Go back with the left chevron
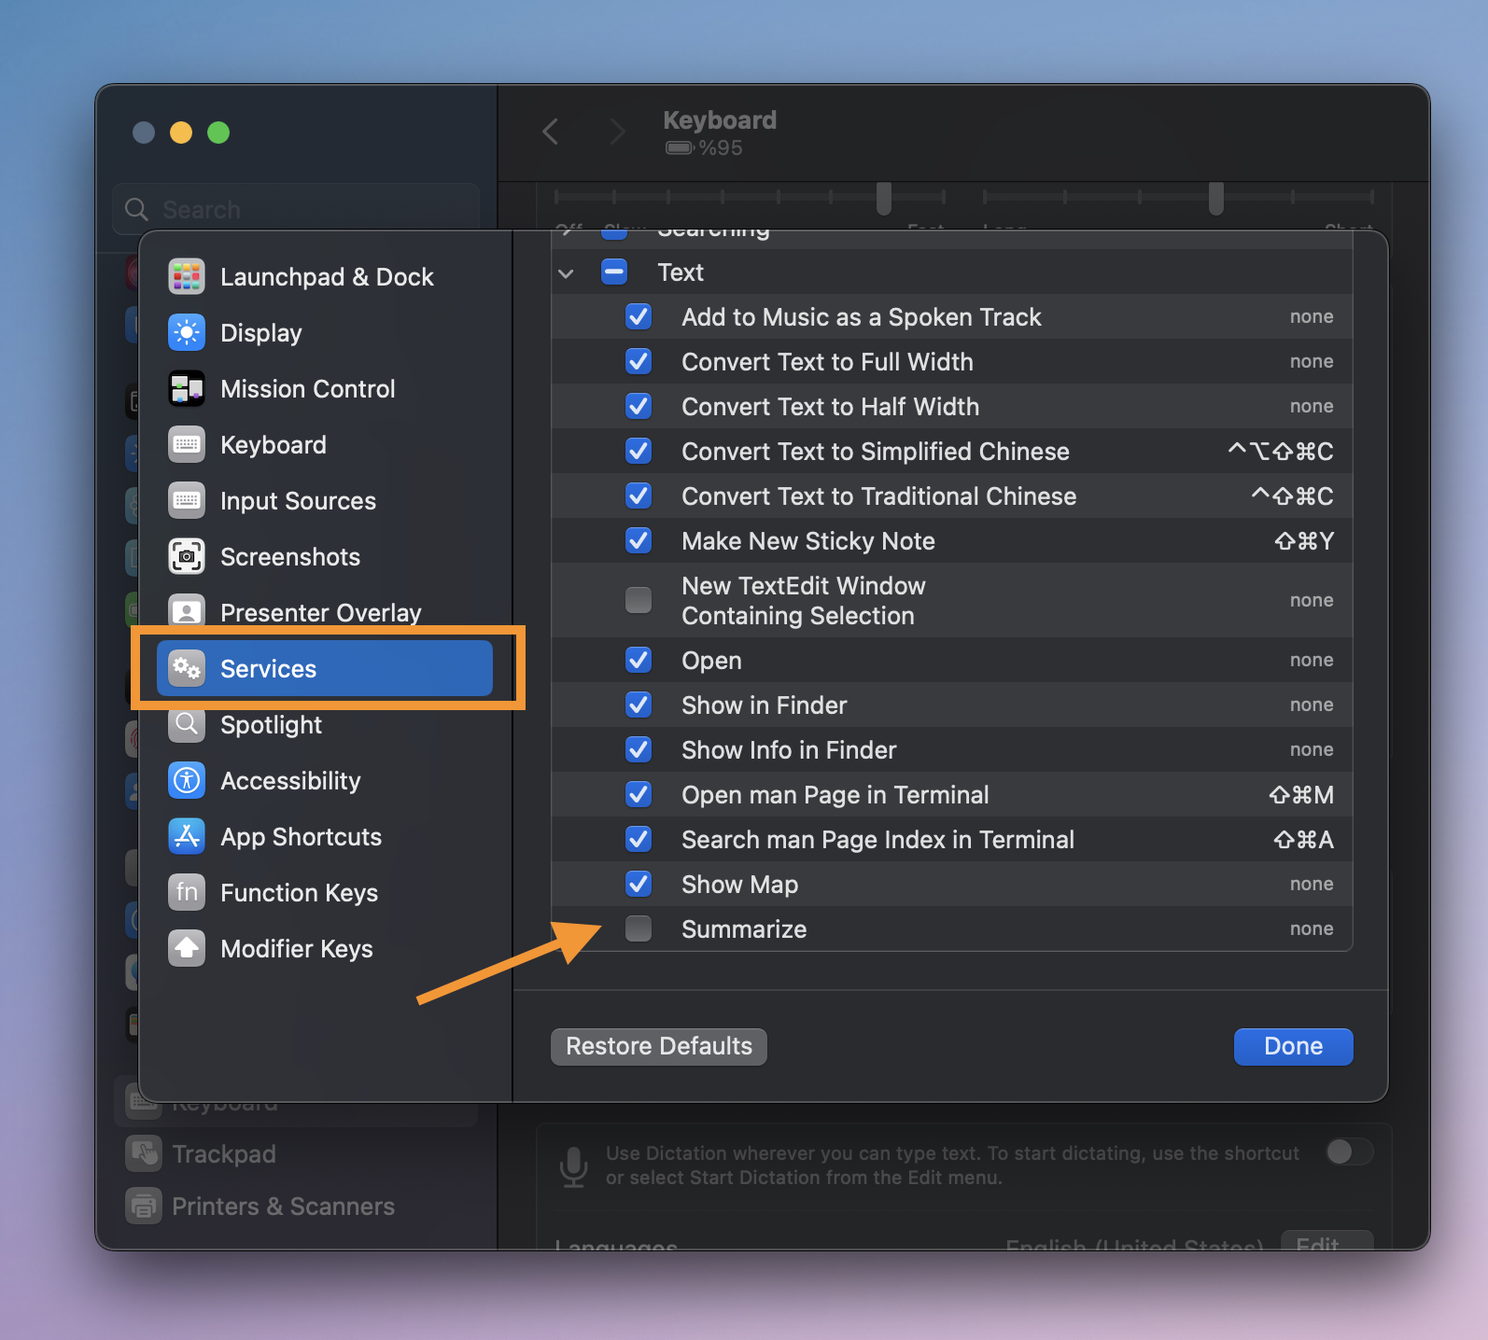This screenshot has height=1340, width=1488. point(551,132)
